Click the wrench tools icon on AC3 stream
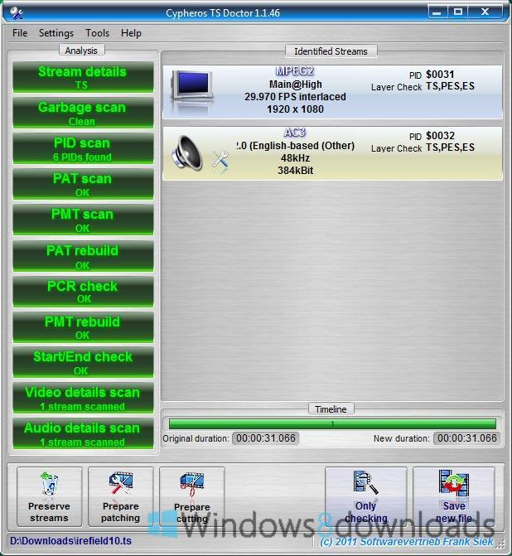This screenshot has height=556, width=512. click(x=220, y=162)
